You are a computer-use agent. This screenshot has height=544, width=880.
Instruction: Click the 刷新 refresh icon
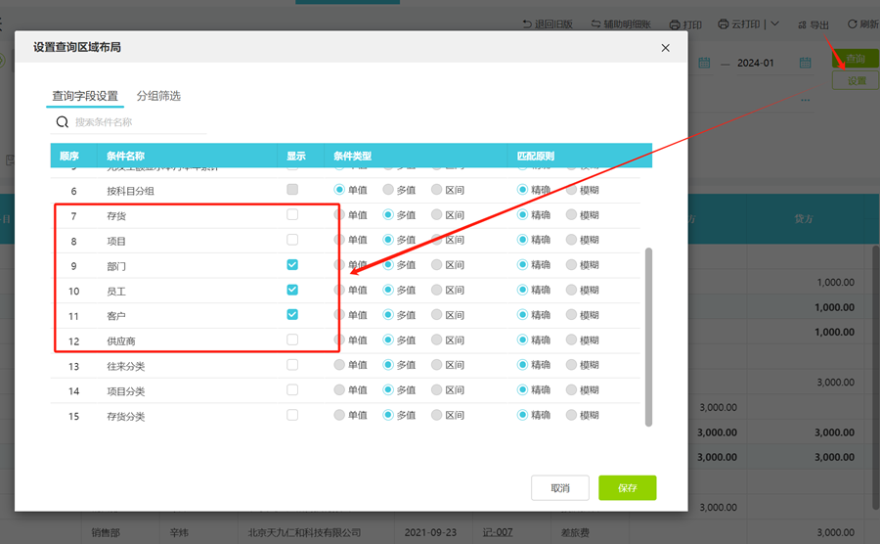852,24
